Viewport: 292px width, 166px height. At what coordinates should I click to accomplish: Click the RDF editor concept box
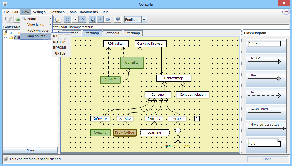[116, 44]
